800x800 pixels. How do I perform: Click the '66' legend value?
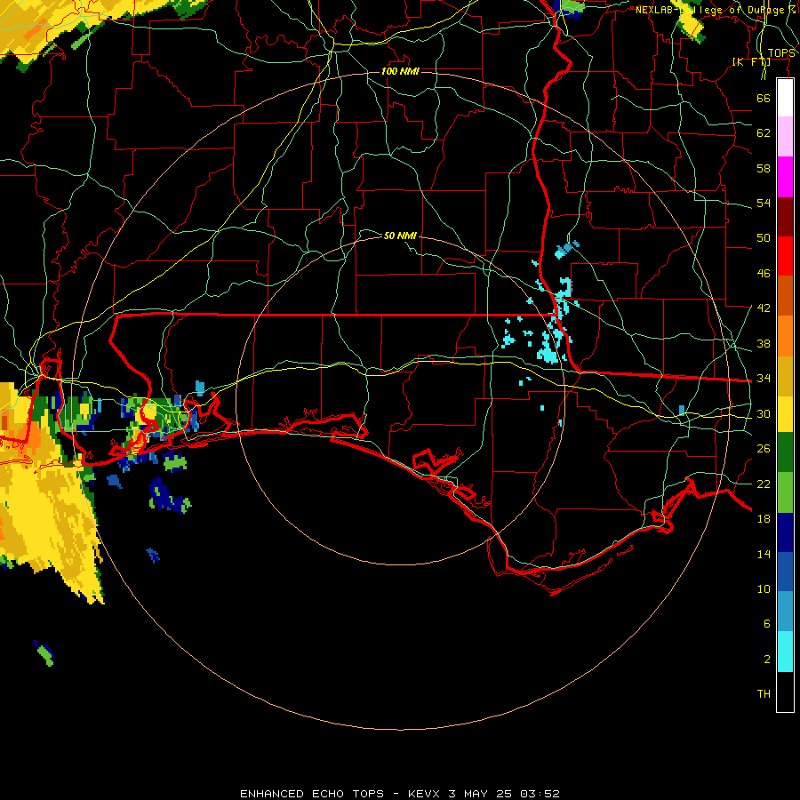point(764,98)
